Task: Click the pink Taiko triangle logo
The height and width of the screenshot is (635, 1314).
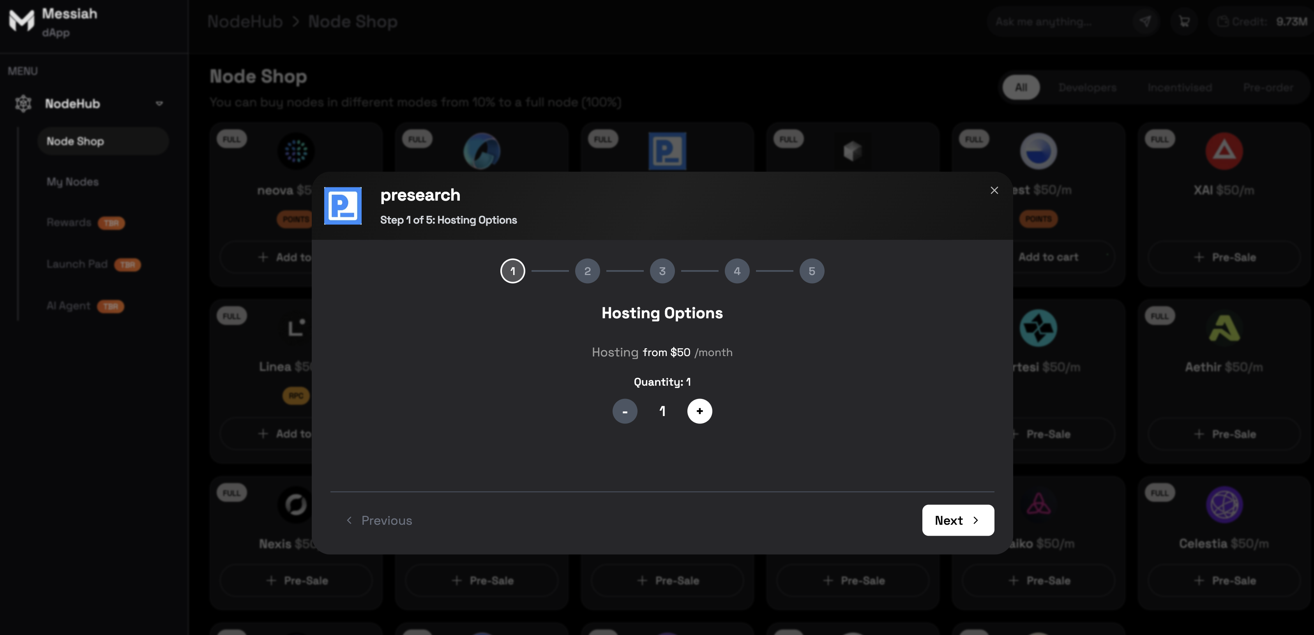Action: tap(1038, 504)
